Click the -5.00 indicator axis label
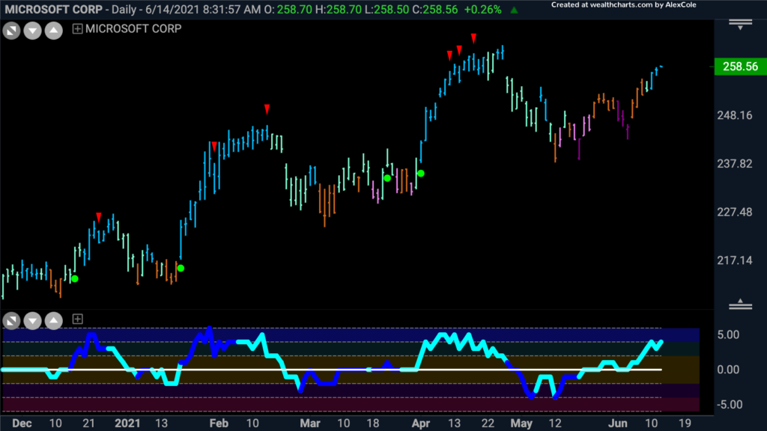Image resolution: width=767 pixels, height=431 pixels. pos(728,405)
